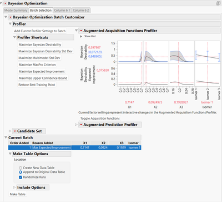Collapse the Profiler Shortcuts section
The height and width of the screenshot is (202, 222).
point(14,37)
